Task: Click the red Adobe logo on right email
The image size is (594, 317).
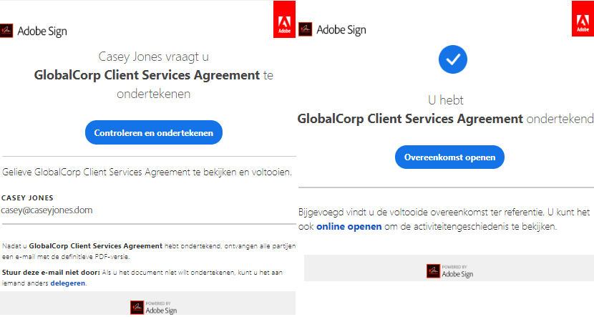Action: coord(582,19)
